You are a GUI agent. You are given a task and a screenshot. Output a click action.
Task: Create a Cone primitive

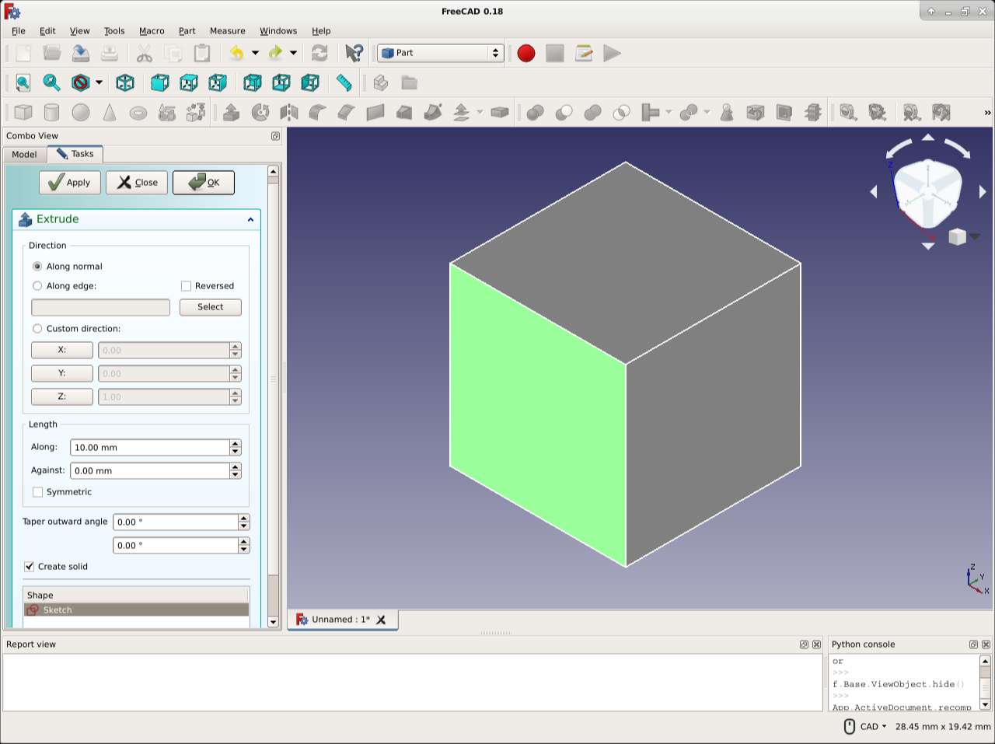tap(110, 112)
